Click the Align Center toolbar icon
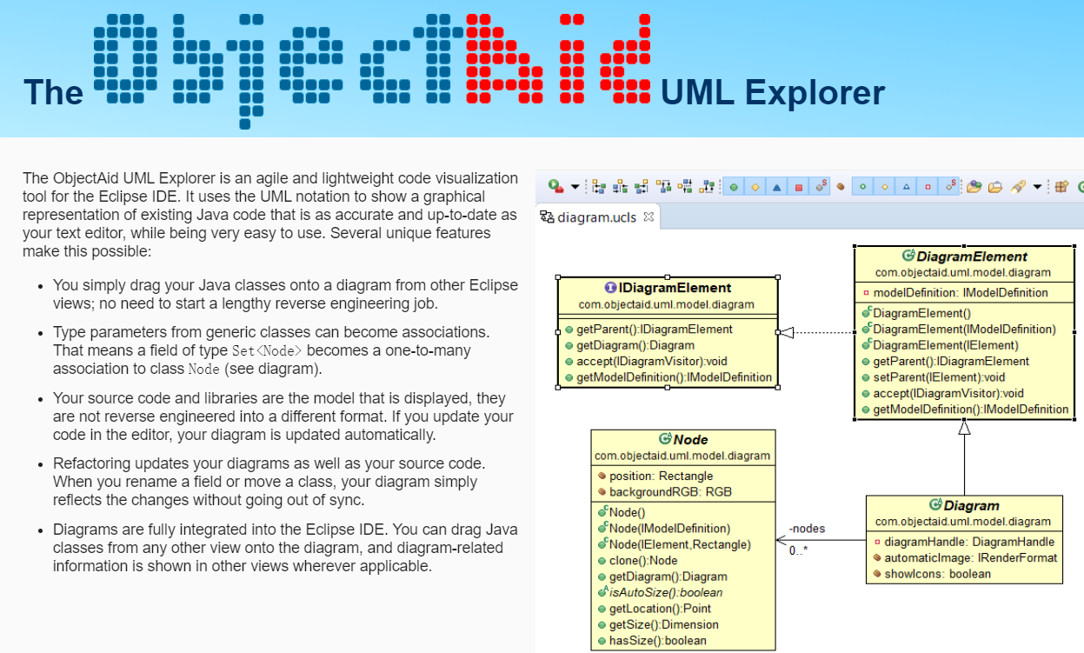 620,187
